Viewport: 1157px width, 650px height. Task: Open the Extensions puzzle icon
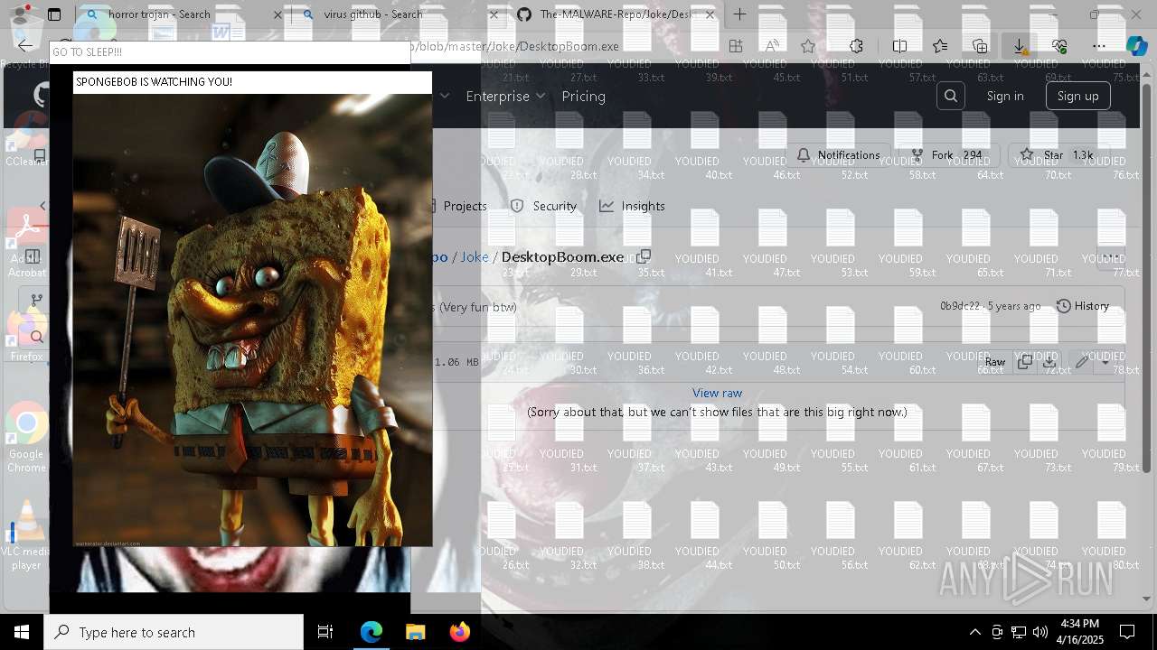point(856,46)
